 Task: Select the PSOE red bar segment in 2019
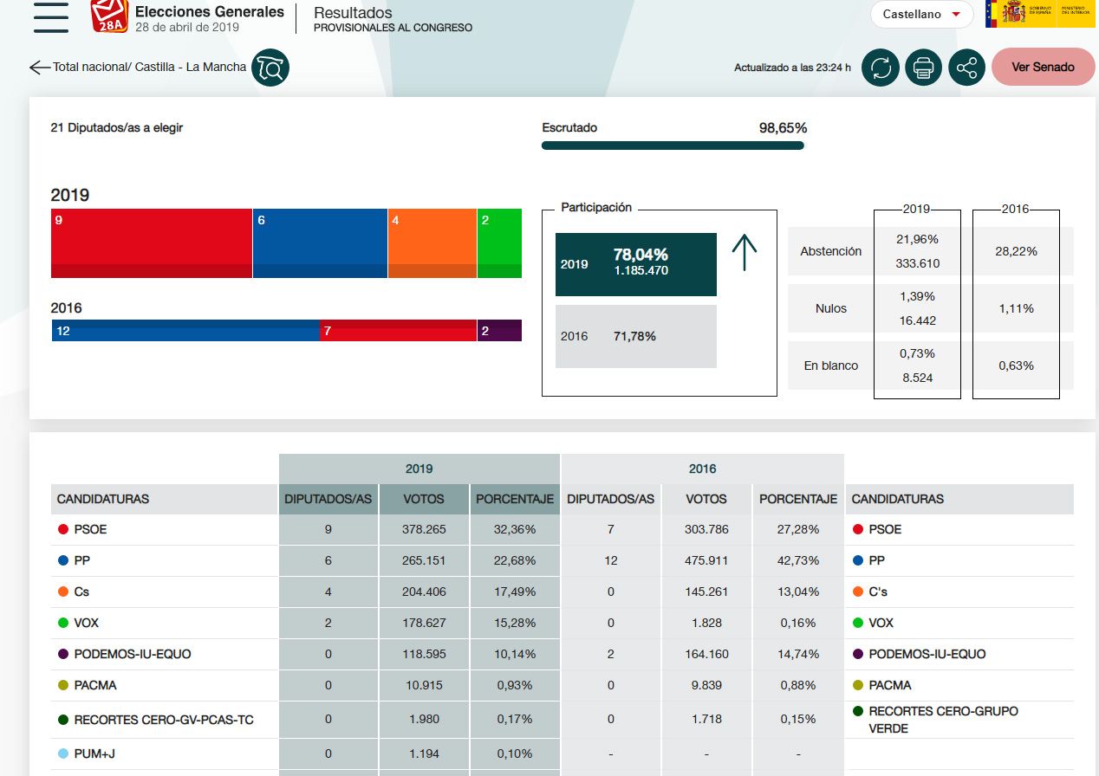click(152, 243)
